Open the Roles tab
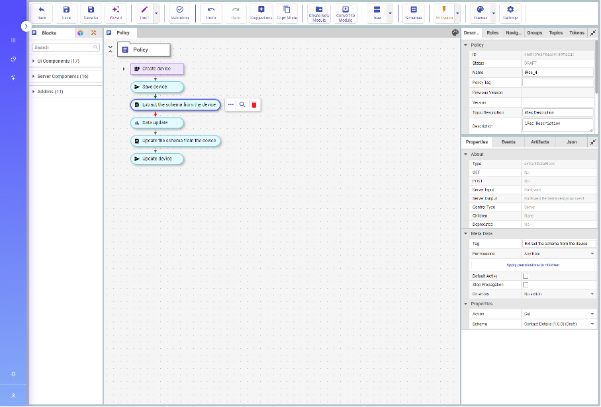 492,32
